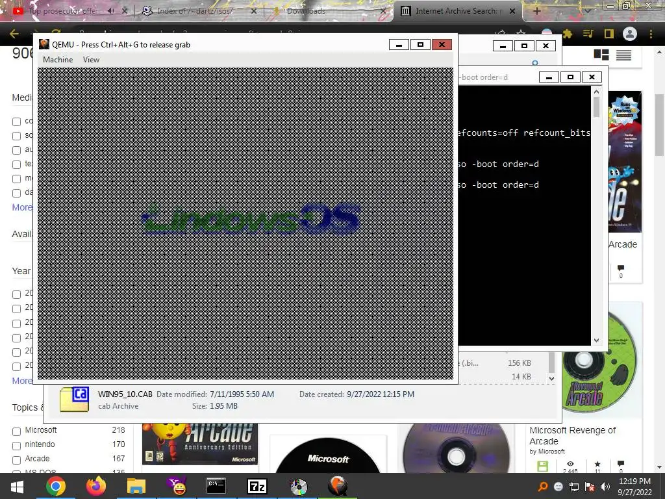Image resolution: width=665 pixels, height=499 pixels.
Task: Click the Date created value 9/27/2022
Action: pyautogui.click(x=381, y=394)
